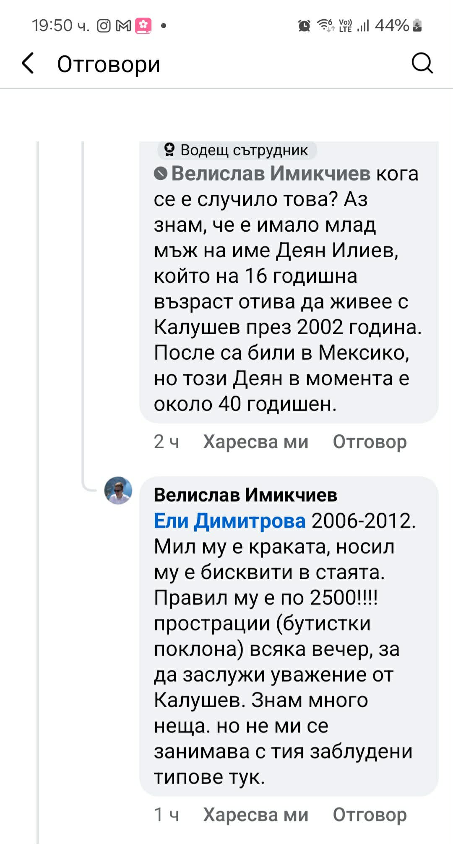Image resolution: width=453 pixels, height=844 pixels.
Task: Reply to the comment posted 2 ч ago
Action: click(370, 442)
